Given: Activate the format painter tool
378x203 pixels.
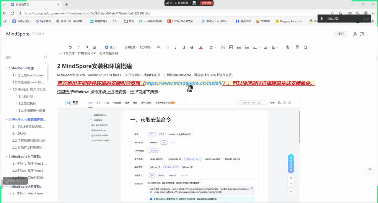Looking at the screenshot, I should [86, 47].
